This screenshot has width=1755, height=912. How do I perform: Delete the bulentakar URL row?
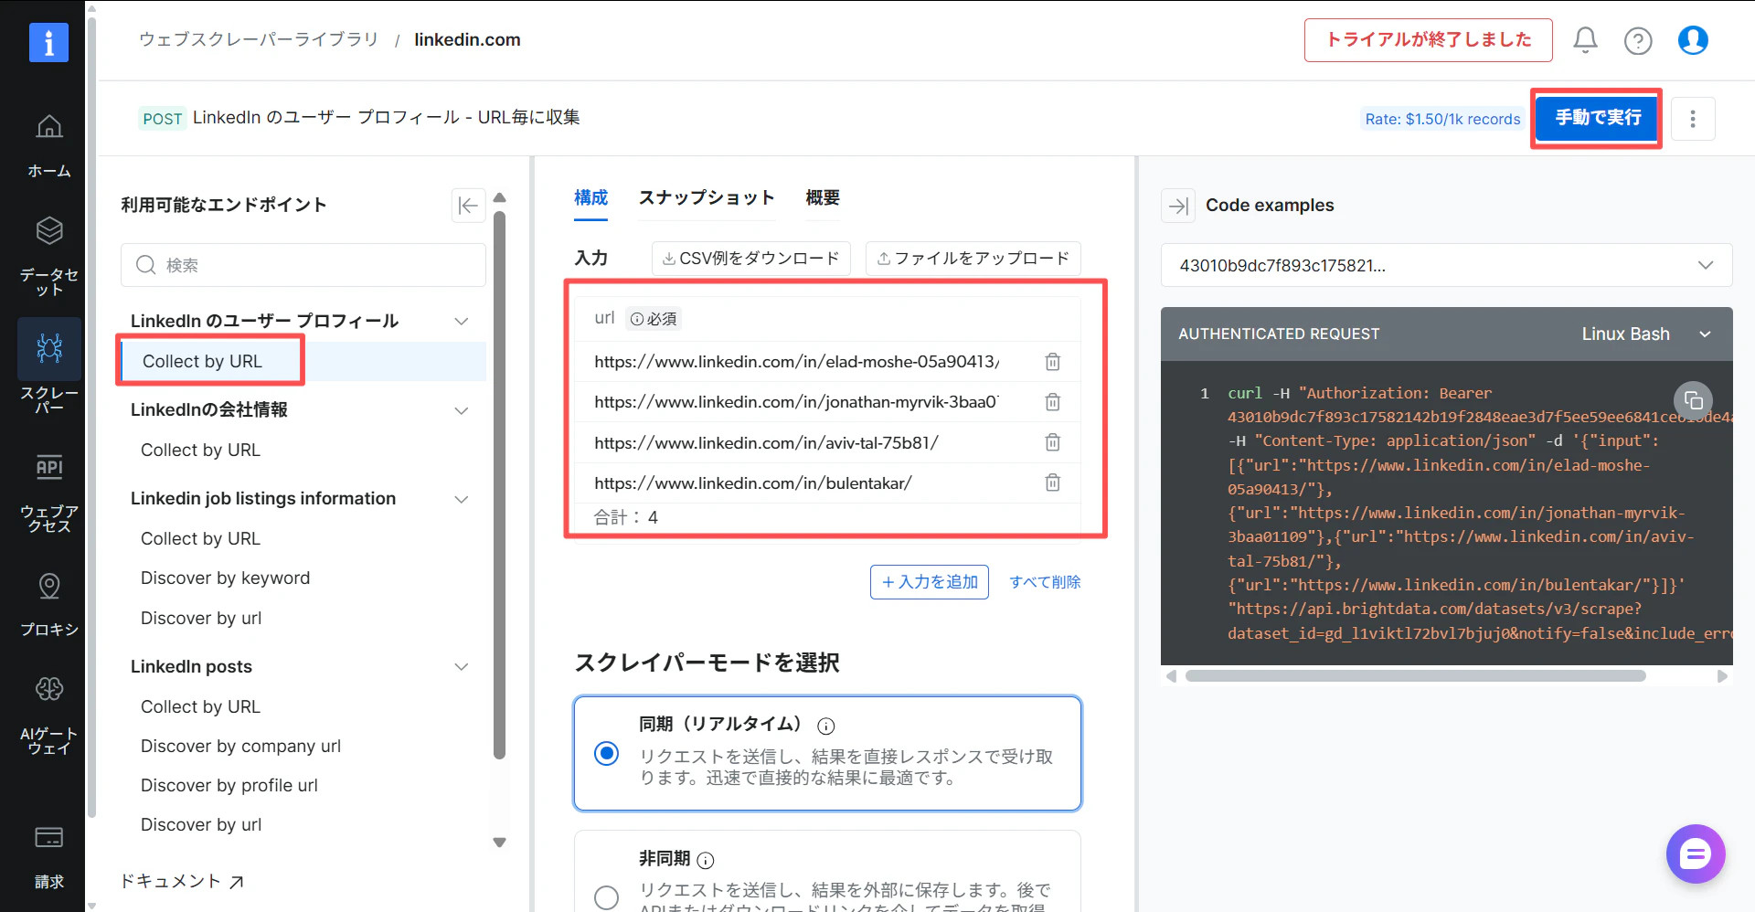[x=1053, y=483]
